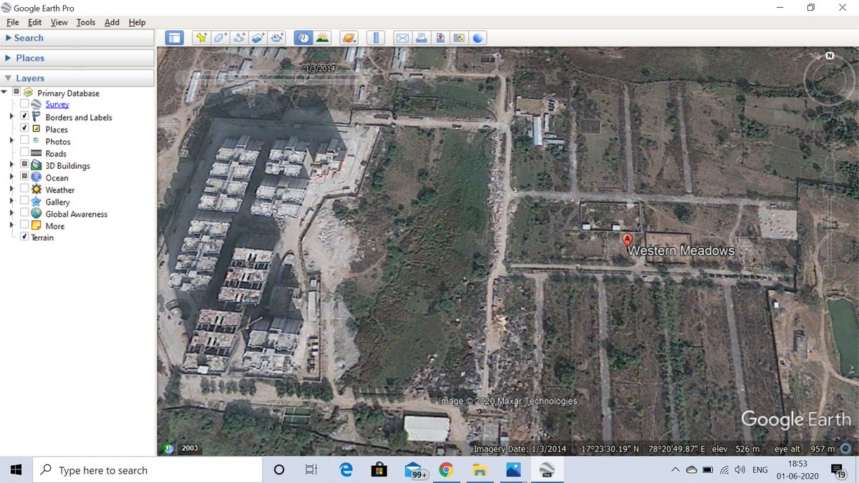
Task: Click the Windows taskbar search box
Action: pyautogui.click(x=147, y=470)
